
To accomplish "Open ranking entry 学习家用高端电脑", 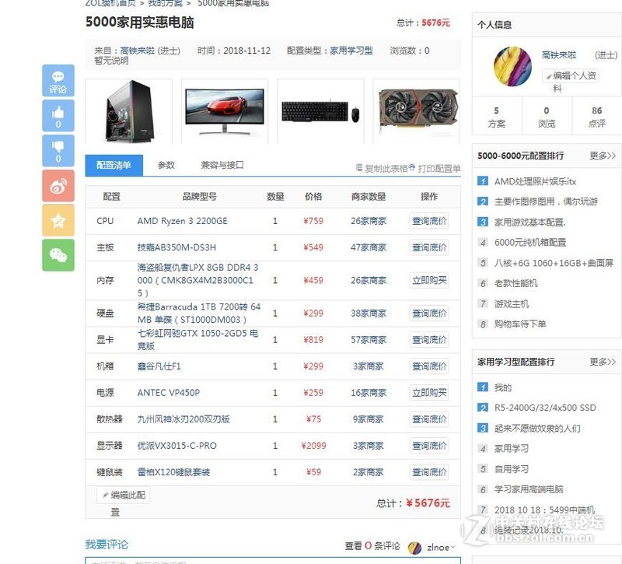I will click(x=529, y=490).
